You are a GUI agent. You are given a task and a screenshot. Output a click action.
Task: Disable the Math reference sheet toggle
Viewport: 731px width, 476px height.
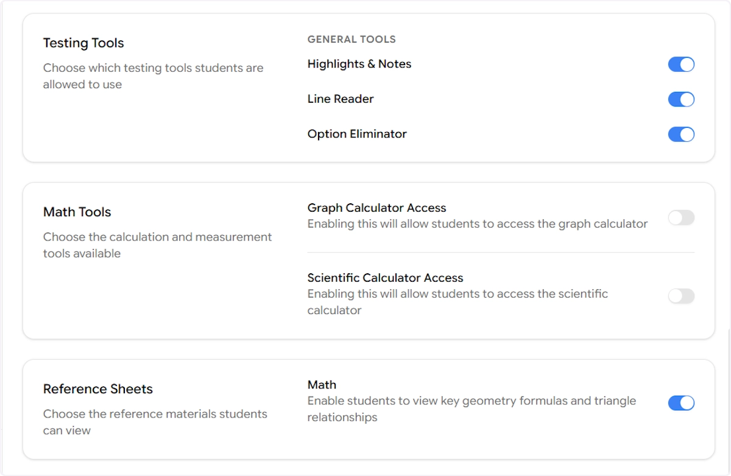(681, 403)
